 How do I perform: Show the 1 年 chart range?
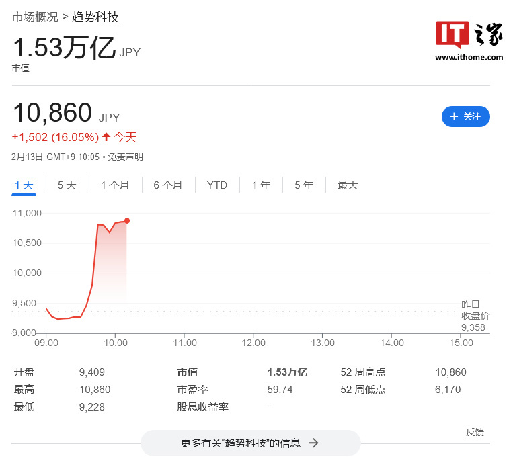[261, 185]
